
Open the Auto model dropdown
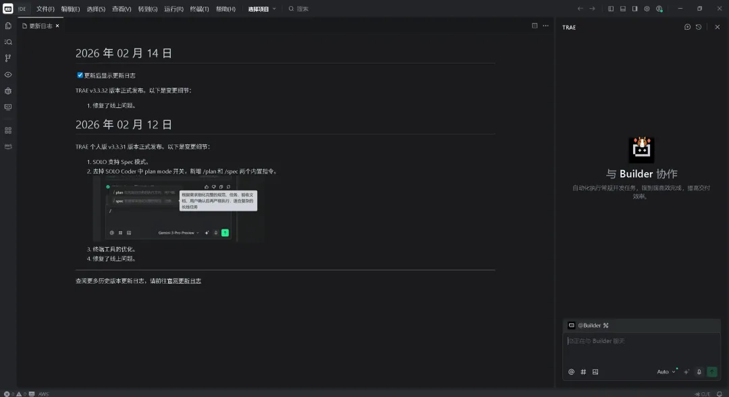point(666,372)
